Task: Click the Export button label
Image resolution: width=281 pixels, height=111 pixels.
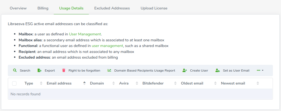Action: (x=50, y=70)
